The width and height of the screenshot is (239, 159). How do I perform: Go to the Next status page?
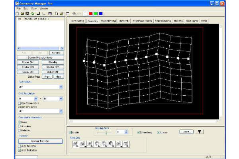click(x=59, y=77)
